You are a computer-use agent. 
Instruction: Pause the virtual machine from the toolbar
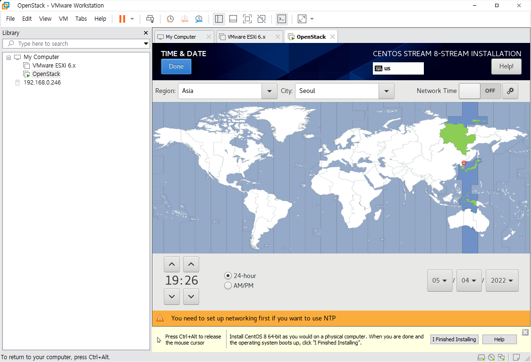click(122, 19)
